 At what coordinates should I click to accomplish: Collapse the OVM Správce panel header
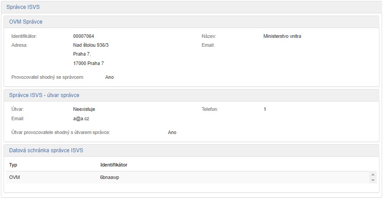coord(25,22)
